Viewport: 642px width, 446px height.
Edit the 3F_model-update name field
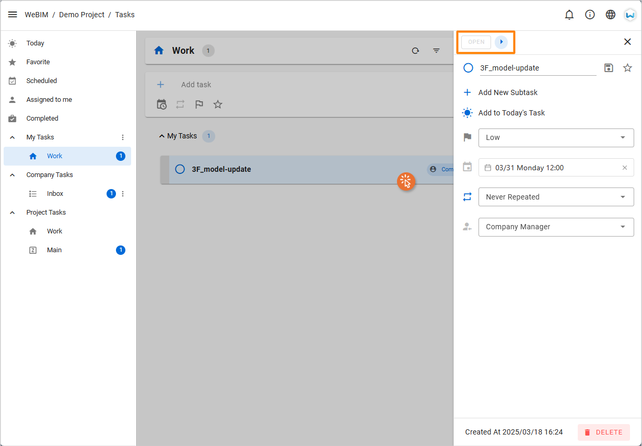pyautogui.click(x=538, y=68)
